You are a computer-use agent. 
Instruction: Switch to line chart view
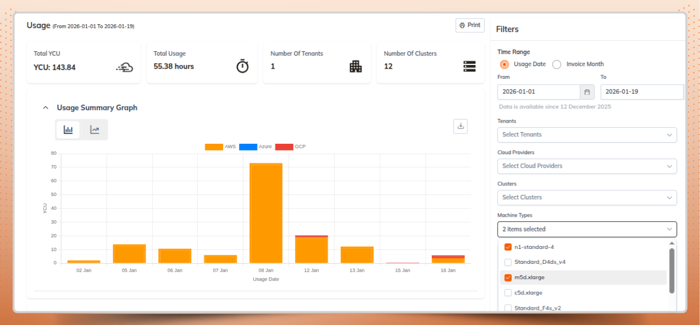click(x=95, y=130)
